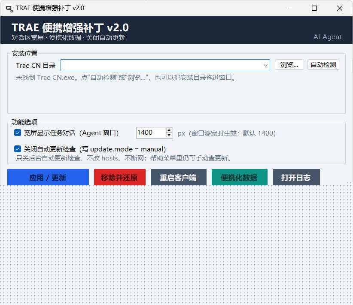
Task: Click the 自动检测 button
Action: (323, 65)
